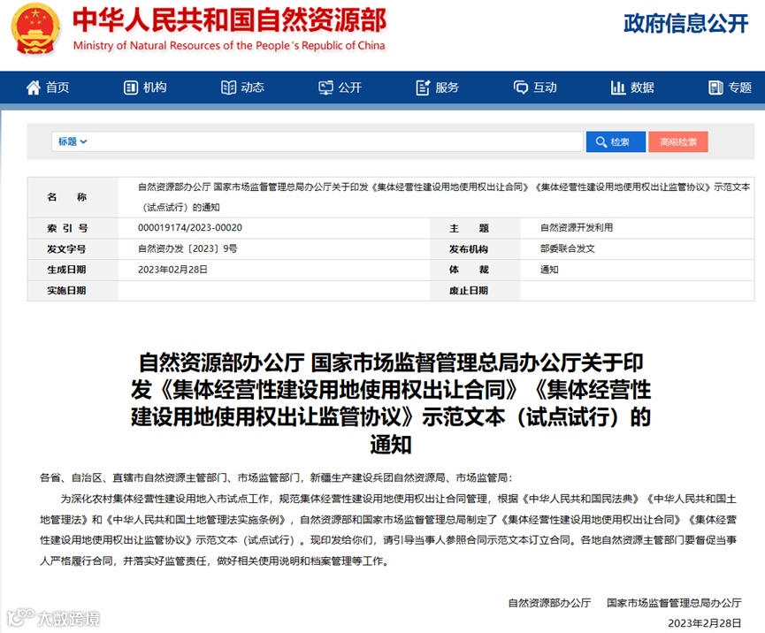This screenshot has height=633, width=765.
Task: Click the blue 检索 search button
Action: [616, 142]
